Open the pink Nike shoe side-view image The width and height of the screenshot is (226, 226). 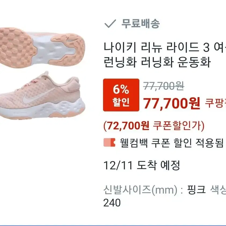coord(42,95)
